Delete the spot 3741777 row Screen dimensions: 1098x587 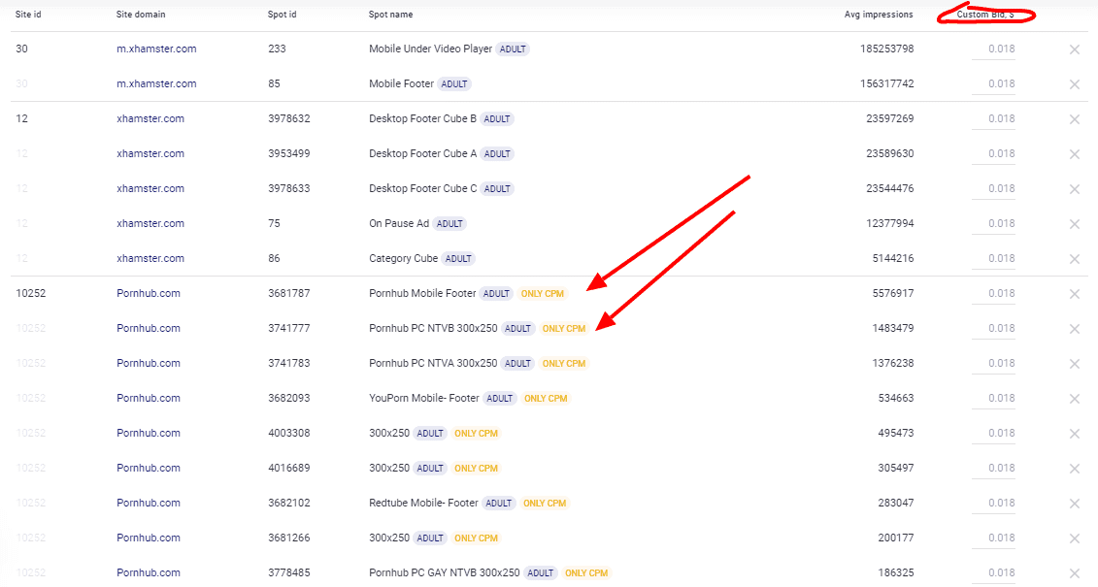point(1074,330)
